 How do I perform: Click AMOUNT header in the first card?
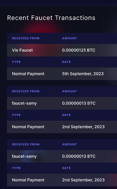tap(70, 38)
